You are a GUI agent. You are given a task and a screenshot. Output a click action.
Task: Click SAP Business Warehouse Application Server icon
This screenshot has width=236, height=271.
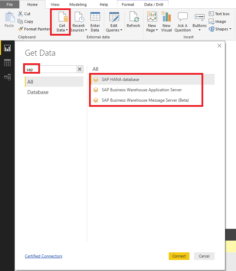[96, 90]
